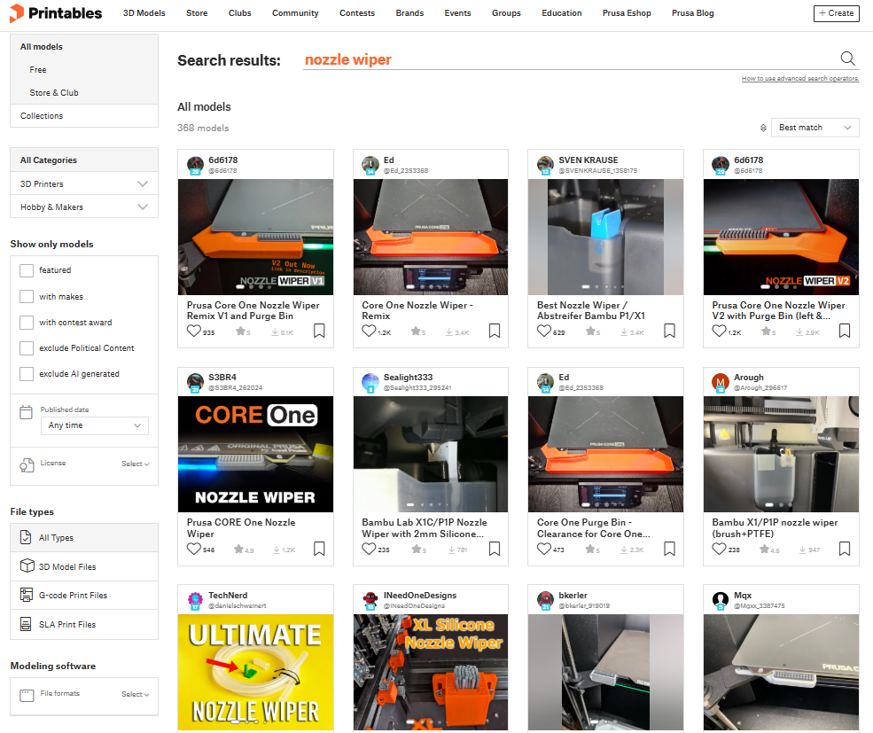Select All Types file type
Viewport: 873px width, 733px height.
pos(84,537)
